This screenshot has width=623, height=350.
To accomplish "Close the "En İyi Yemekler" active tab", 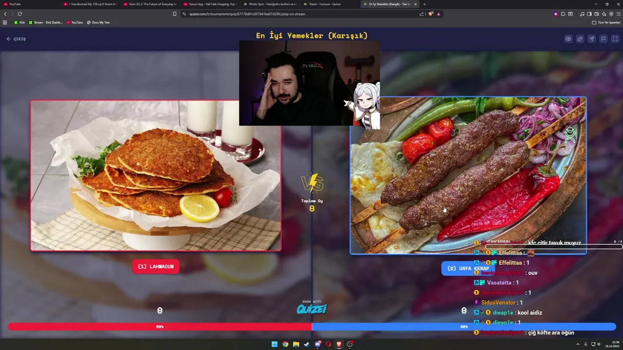I will [416, 4].
